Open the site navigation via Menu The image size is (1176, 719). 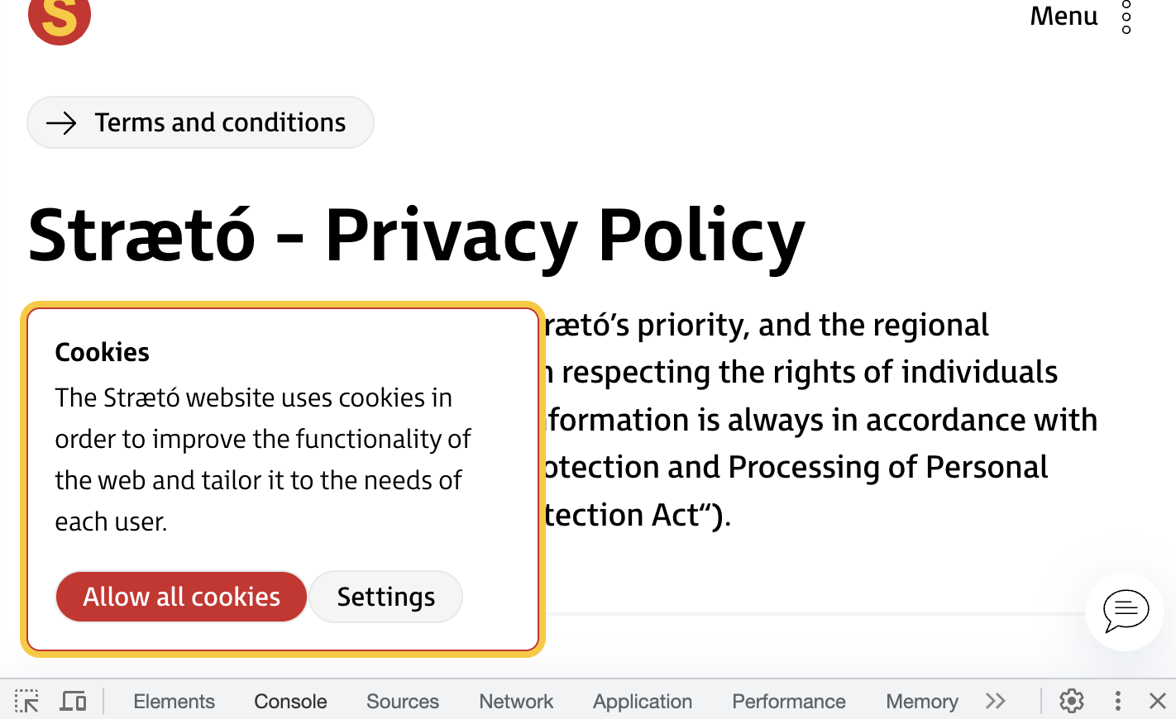point(1063,17)
